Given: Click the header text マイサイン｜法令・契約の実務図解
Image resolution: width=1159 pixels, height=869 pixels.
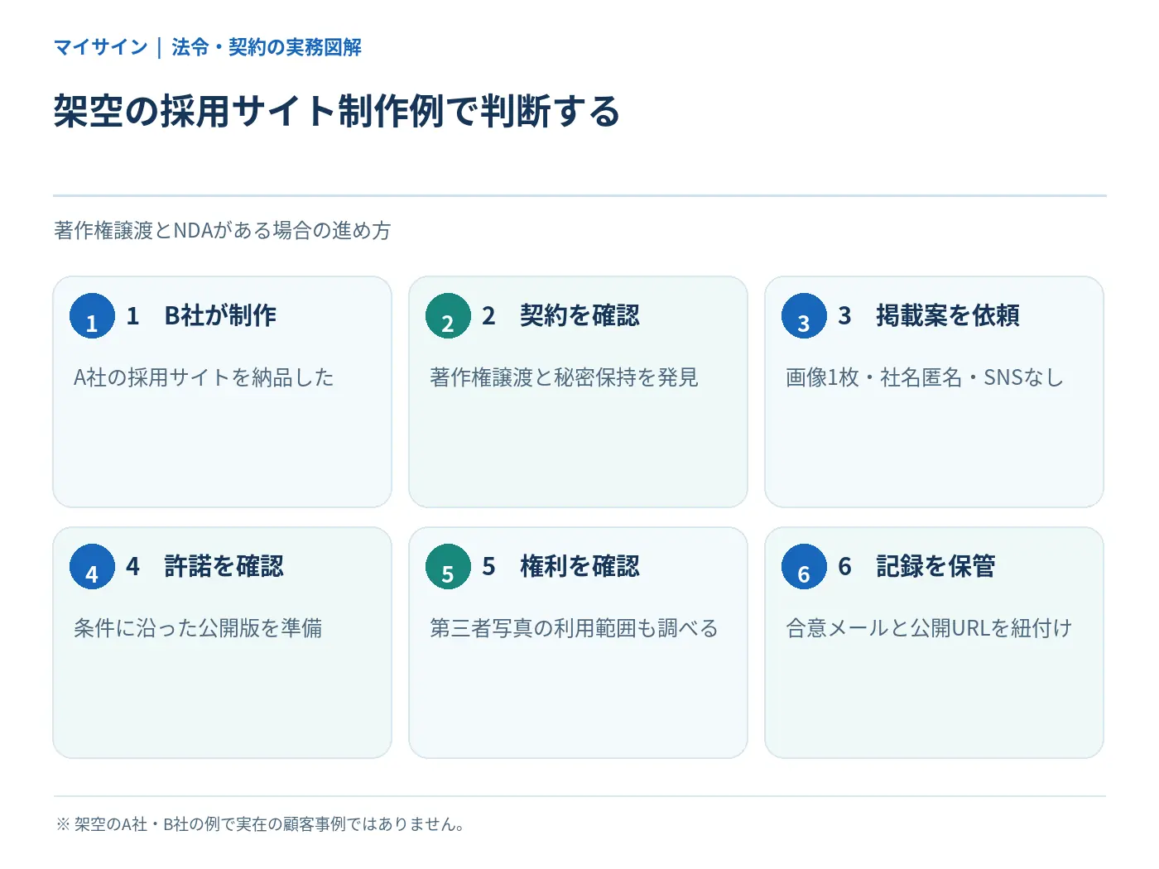Looking at the screenshot, I should click(208, 47).
